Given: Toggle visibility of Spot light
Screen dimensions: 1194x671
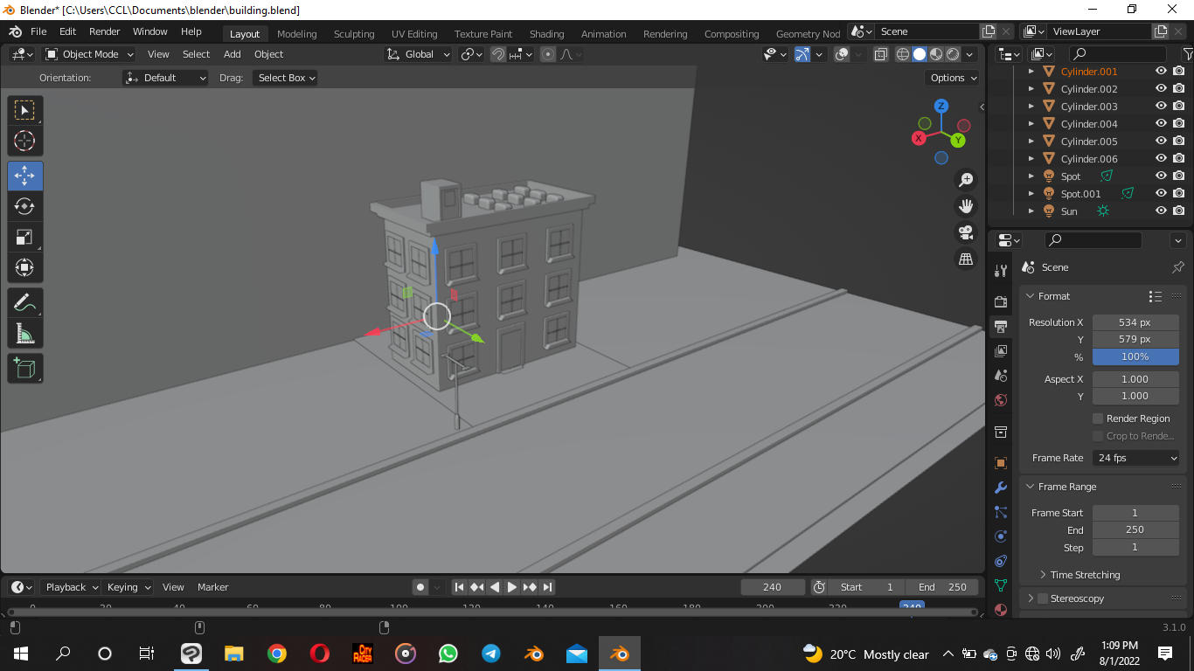Looking at the screenshot, I should click(x=1161, y=176).
